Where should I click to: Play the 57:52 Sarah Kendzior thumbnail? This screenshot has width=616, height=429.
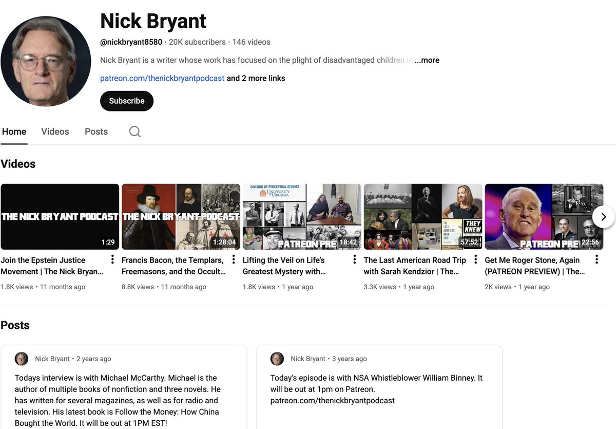click(x=423, y=217)
